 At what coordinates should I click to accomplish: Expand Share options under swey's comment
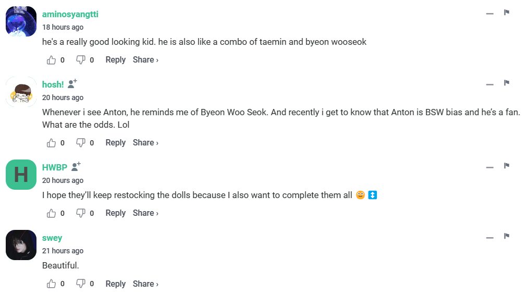[145, 284]
